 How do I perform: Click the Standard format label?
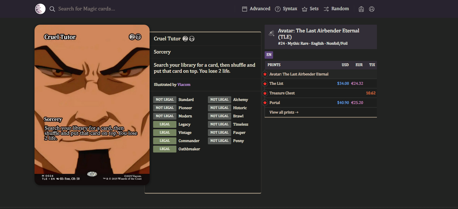point(186,100)
